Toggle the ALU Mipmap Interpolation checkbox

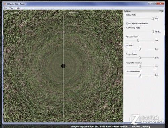click(x=127, y=23)
